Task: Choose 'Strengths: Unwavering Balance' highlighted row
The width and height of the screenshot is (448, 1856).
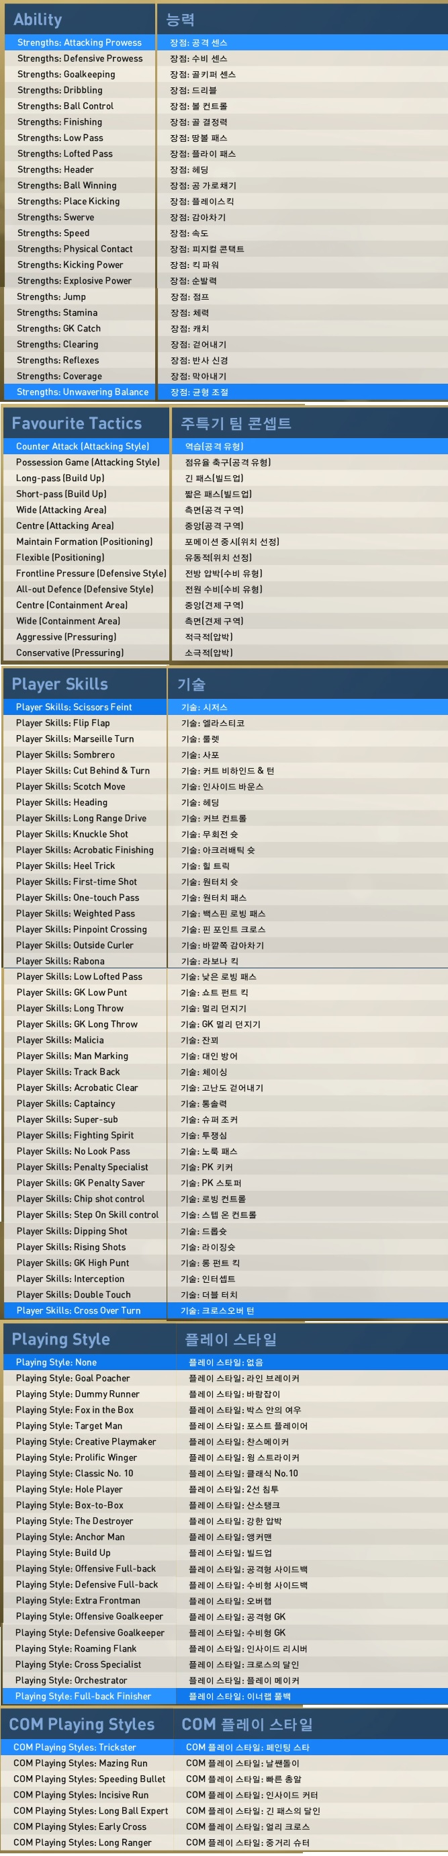Action: click(82, 392)
